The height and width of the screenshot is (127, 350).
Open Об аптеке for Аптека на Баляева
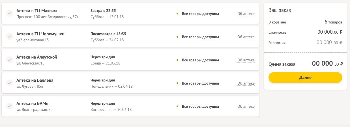246,83
